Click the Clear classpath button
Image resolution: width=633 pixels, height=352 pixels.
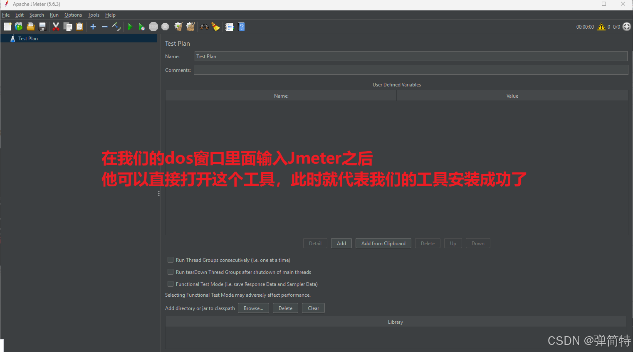(313, 308)
